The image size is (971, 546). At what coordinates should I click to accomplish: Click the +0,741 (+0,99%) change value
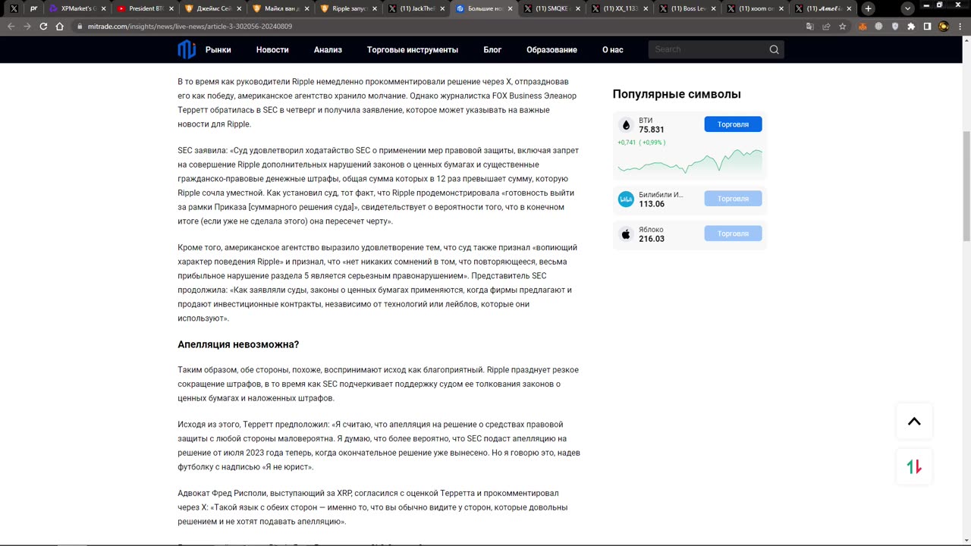pyautogui.click(x=641, y=143)
